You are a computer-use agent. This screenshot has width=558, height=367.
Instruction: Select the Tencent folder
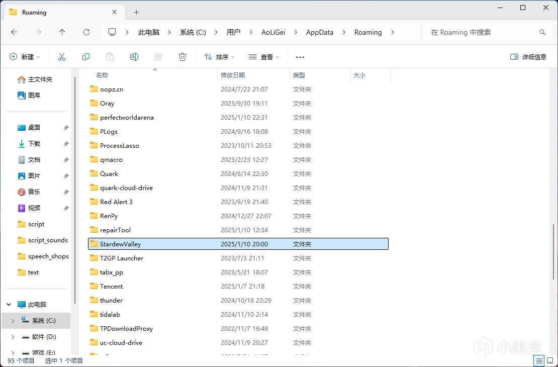tap(238, 286)
